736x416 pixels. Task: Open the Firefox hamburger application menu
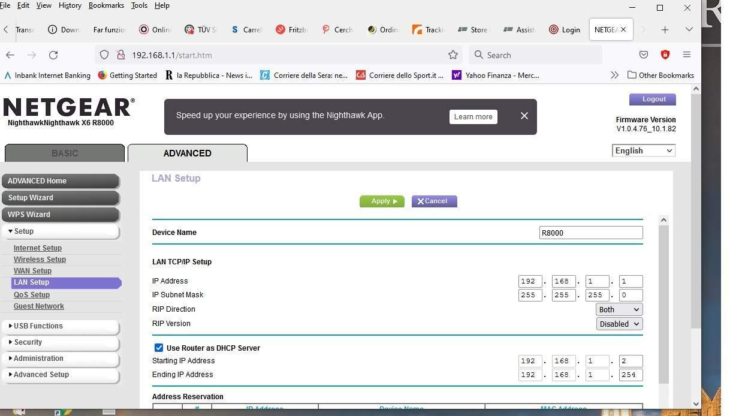[687, 55]
